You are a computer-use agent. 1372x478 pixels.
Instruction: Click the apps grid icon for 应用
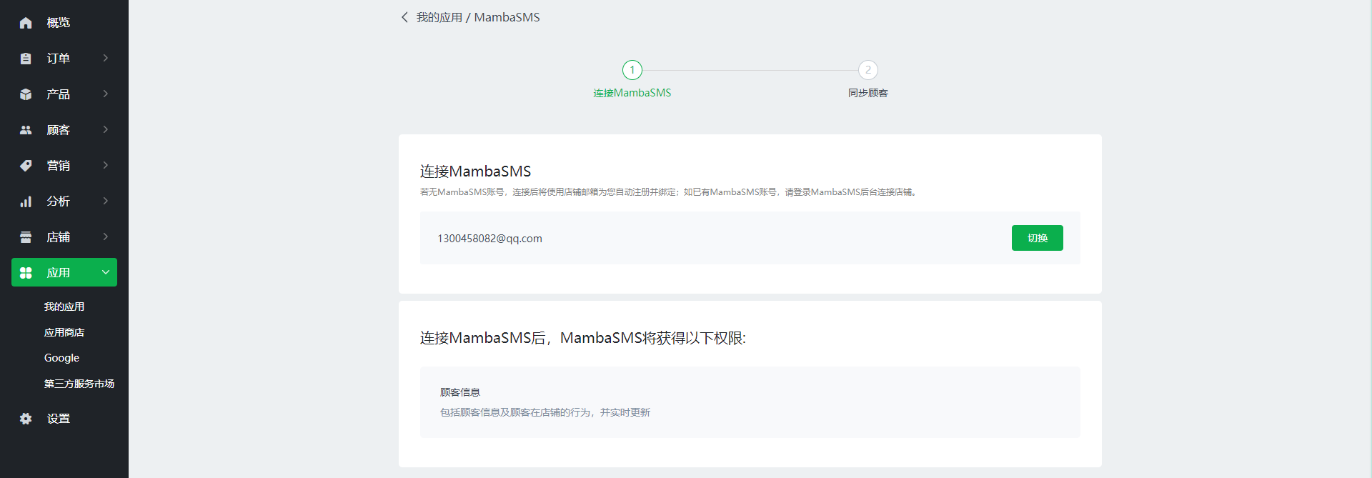click(26, 273)
